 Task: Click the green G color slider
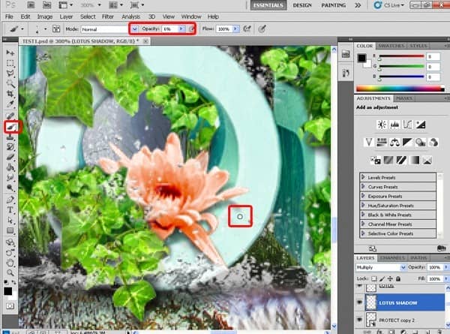click(x=401, y=67)
